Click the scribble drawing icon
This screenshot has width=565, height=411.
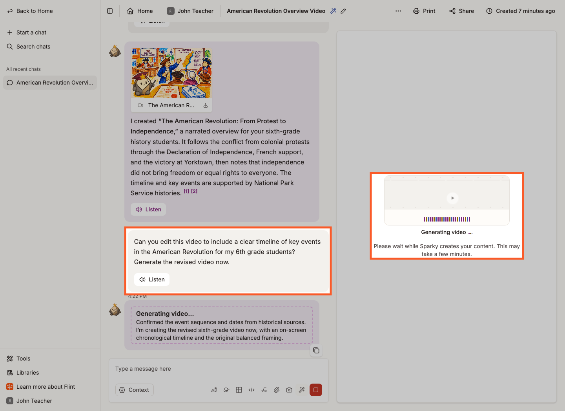(226, 390)
